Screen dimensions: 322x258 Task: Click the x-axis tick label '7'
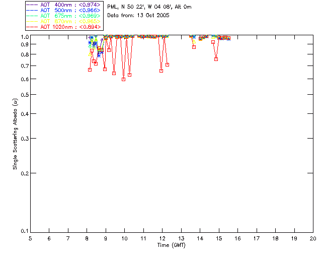(68, 238)
